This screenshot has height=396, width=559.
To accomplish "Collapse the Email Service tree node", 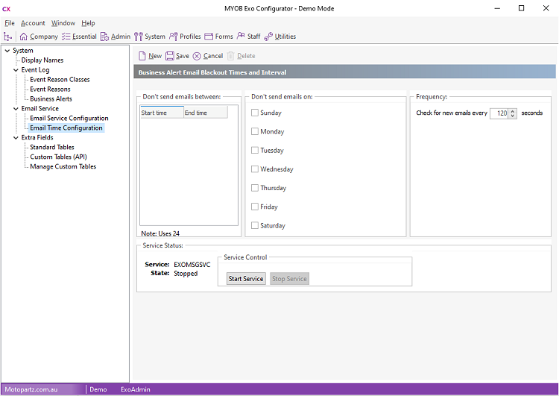I will [16, 108].
